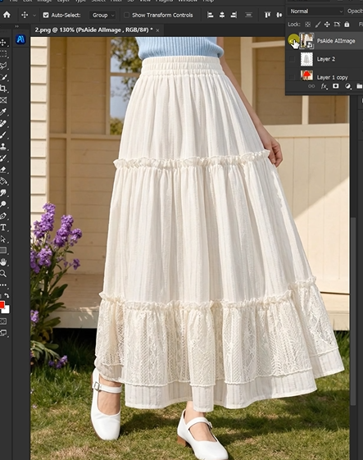Screen dimensions: 363x460
Task: Select the Zoom tool
Action: [x=3, y=274]
